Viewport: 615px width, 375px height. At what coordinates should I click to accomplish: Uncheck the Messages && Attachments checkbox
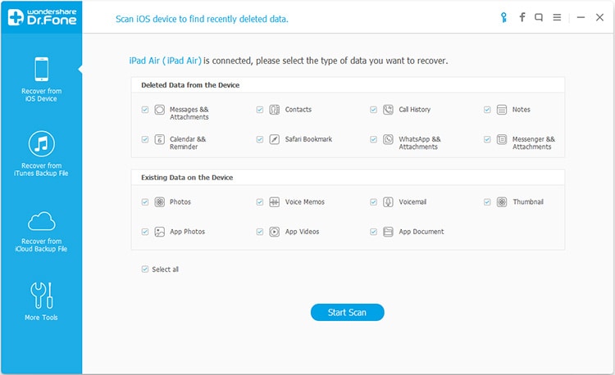(145, 110)
